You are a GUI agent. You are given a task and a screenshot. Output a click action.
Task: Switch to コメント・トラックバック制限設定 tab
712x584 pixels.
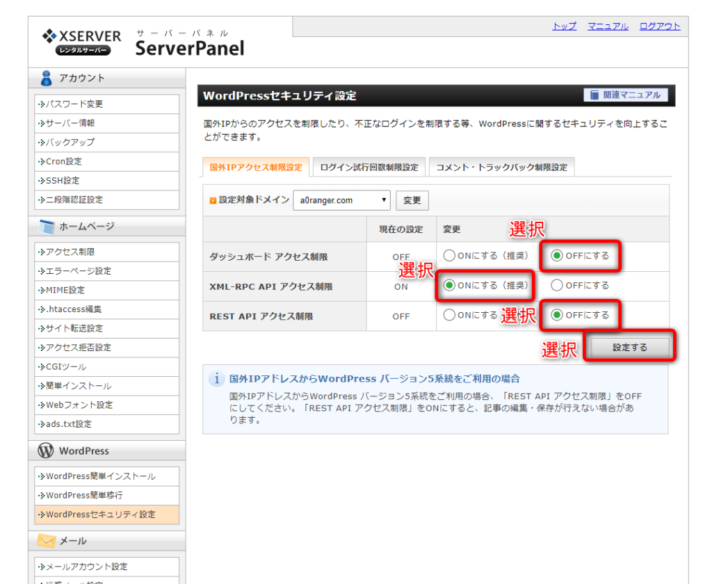coord(502,167)
